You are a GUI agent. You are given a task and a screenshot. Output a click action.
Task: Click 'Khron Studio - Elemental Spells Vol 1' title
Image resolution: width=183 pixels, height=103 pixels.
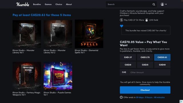coord(86,51)
